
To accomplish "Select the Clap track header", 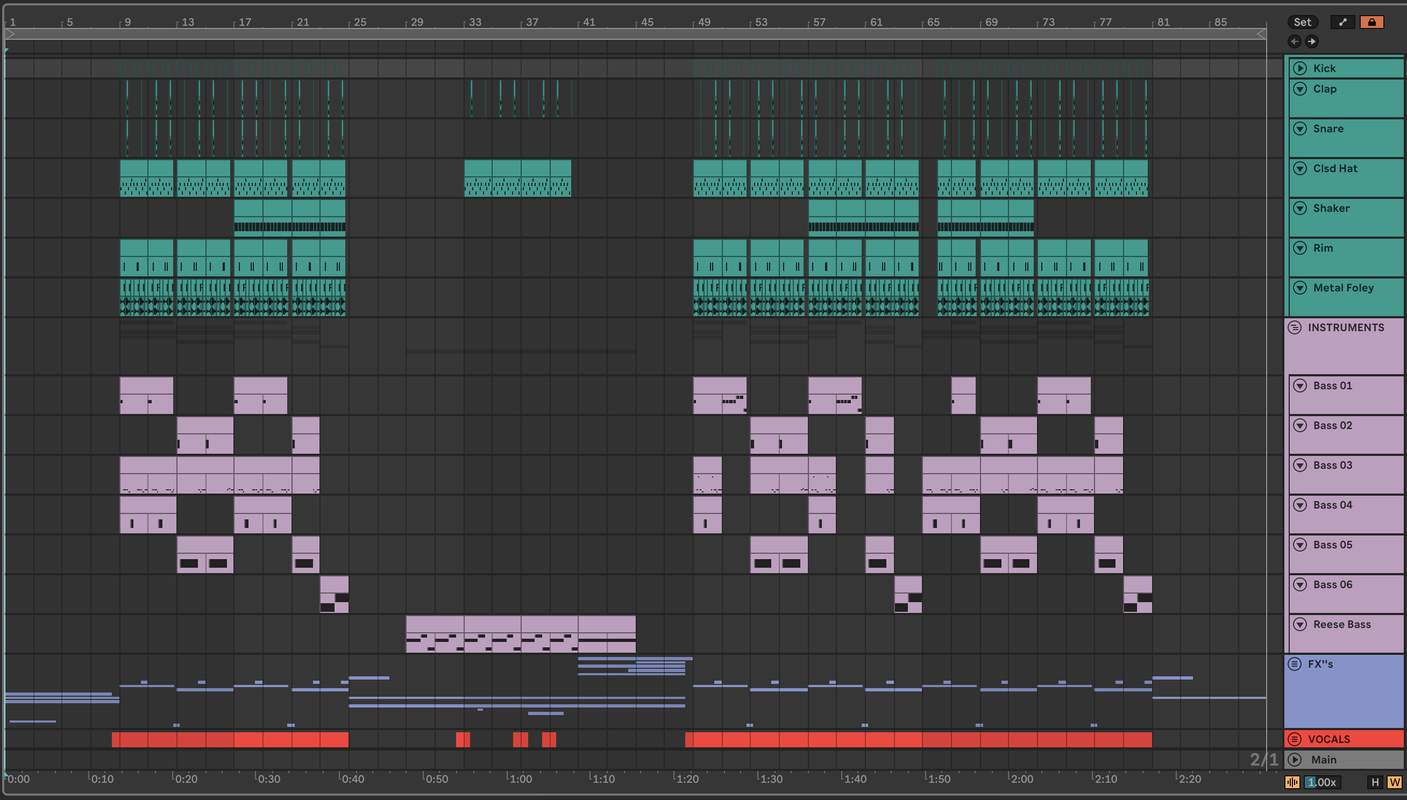I will coord(1347,98).
